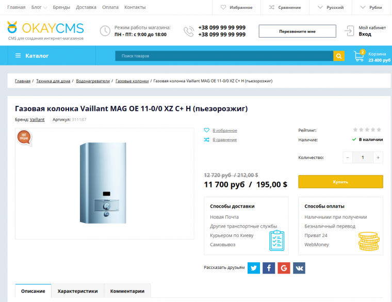
Task: Share product on Facebook
Action: click(x=269, y=268)
